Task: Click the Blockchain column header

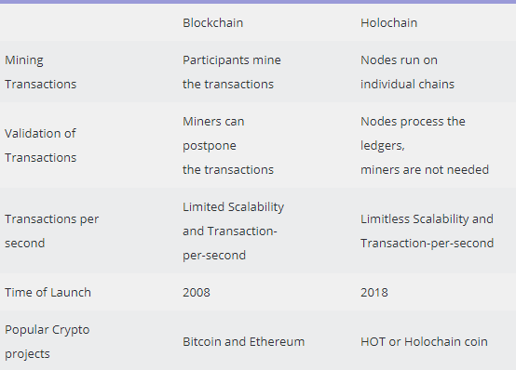Action: (212, 22)
